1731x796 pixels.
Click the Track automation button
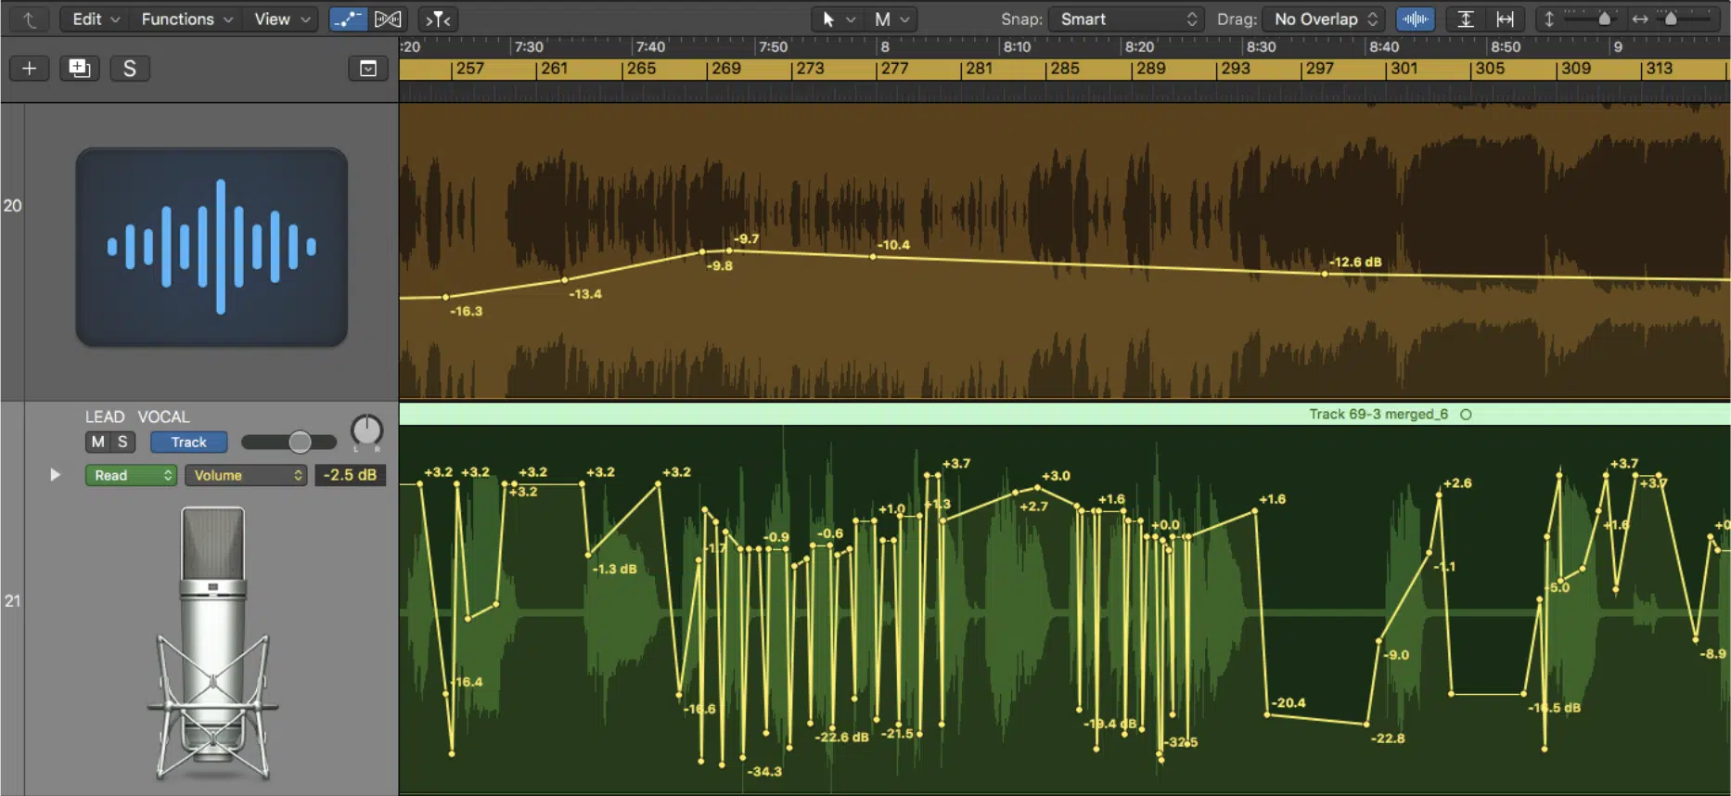pos(189,443)
